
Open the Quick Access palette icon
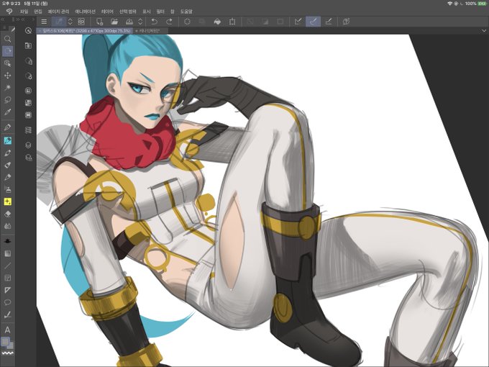click(28, 30)
